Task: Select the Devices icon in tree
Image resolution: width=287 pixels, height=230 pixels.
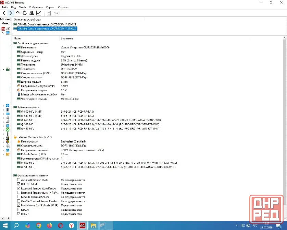Action: point(8,134)
